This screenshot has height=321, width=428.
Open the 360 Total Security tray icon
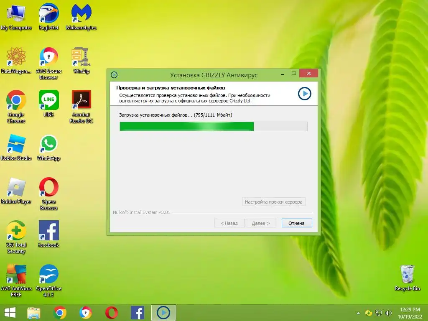[369, 313]
